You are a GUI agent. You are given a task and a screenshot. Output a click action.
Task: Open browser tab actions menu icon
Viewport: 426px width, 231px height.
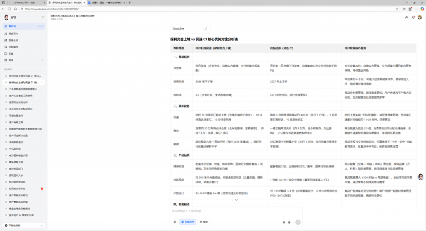3,3
